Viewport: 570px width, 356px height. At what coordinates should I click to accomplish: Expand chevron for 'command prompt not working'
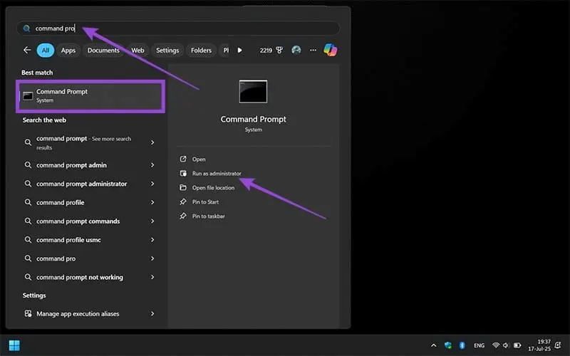(x=152, y=277)
